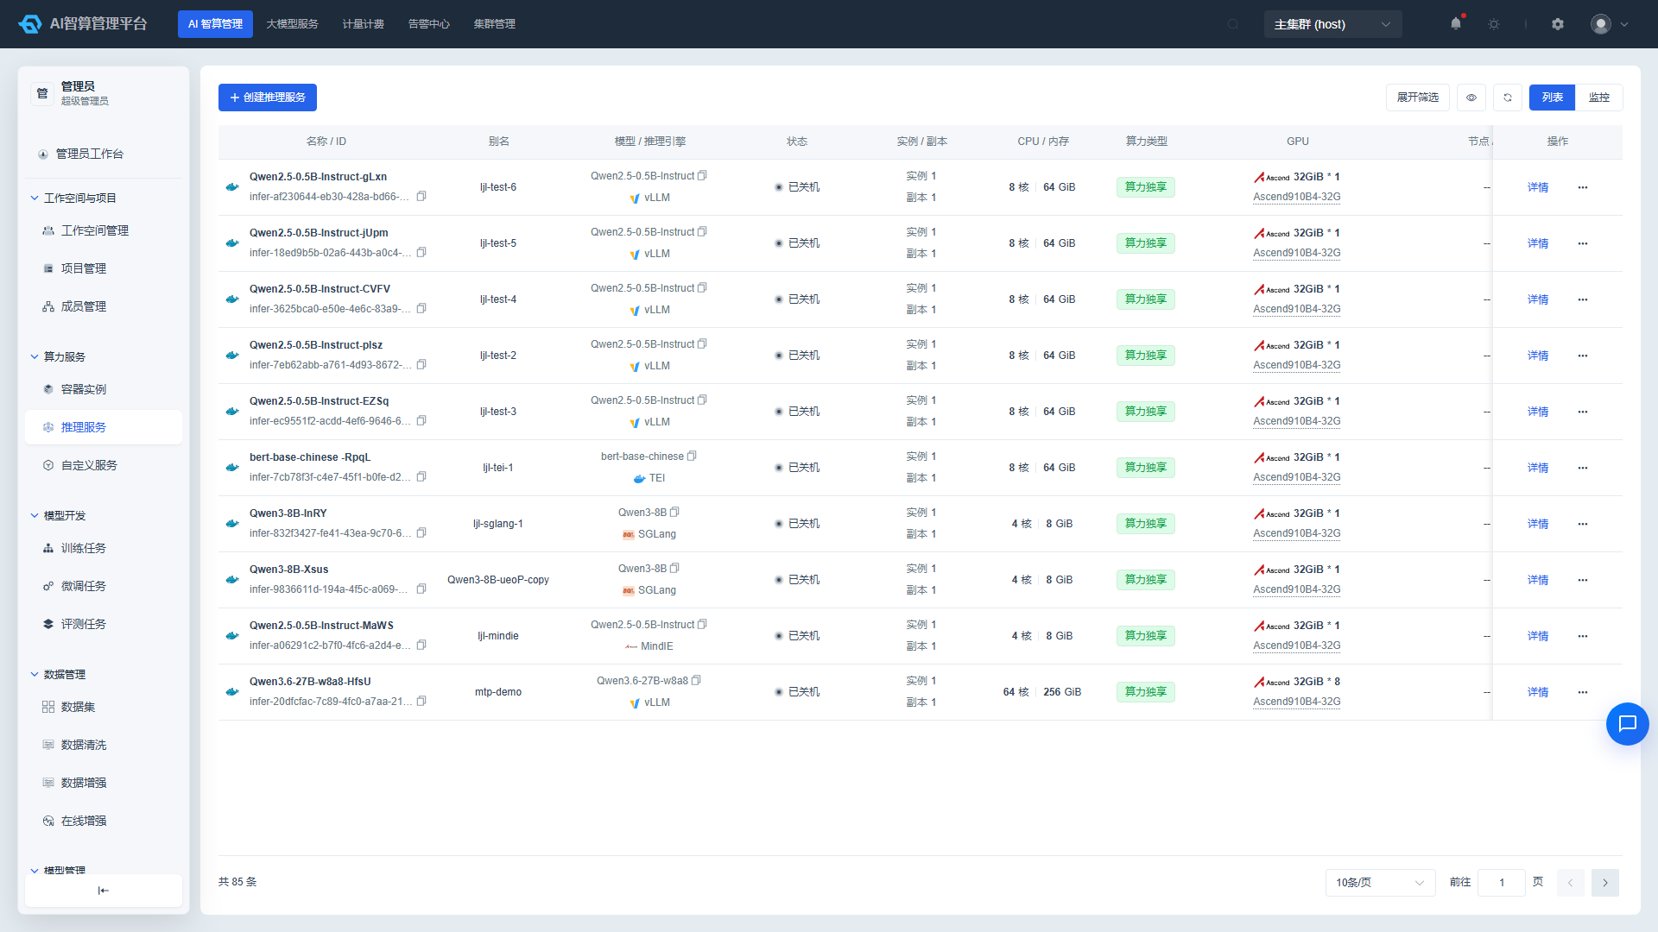Viewport: 1658px width, 932px height.
Task: Refresh the inference service list
Action: point(1508,98)
